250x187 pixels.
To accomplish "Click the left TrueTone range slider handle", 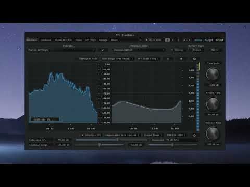I will 99,145.
